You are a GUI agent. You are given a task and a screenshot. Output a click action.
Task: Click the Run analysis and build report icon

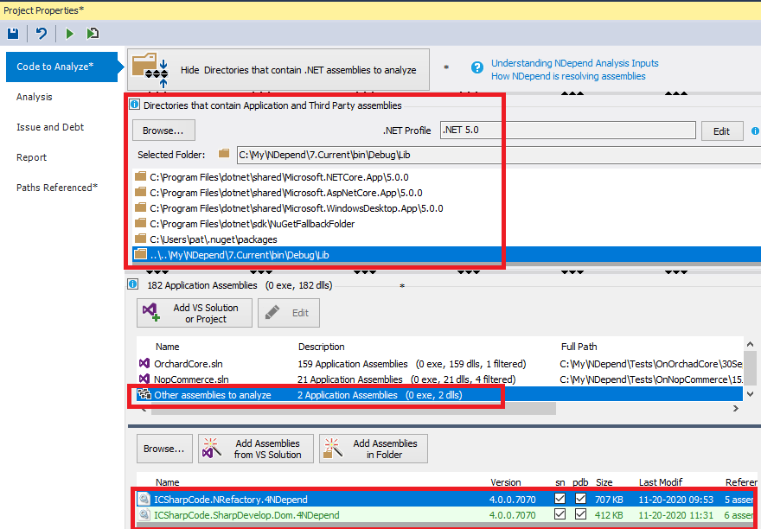point(93,34)
